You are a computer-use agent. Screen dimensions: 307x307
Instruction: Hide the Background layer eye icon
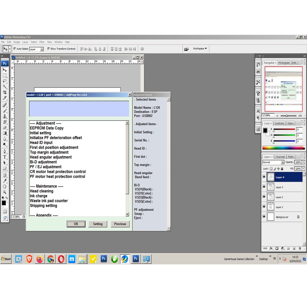(x=264, y=216)
